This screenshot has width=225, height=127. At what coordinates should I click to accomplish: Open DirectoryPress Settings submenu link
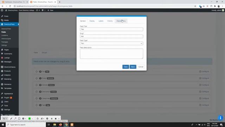4,46
